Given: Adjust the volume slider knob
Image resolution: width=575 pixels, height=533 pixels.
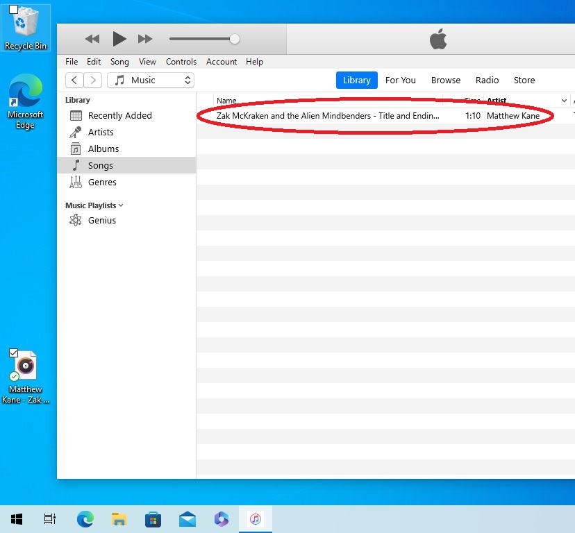Looking at the screenshot, I should click(x=235, y=39).
